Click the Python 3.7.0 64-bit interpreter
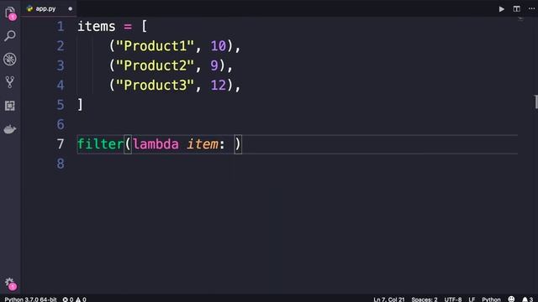The image size is (538, 302). (x=30, y=299)
